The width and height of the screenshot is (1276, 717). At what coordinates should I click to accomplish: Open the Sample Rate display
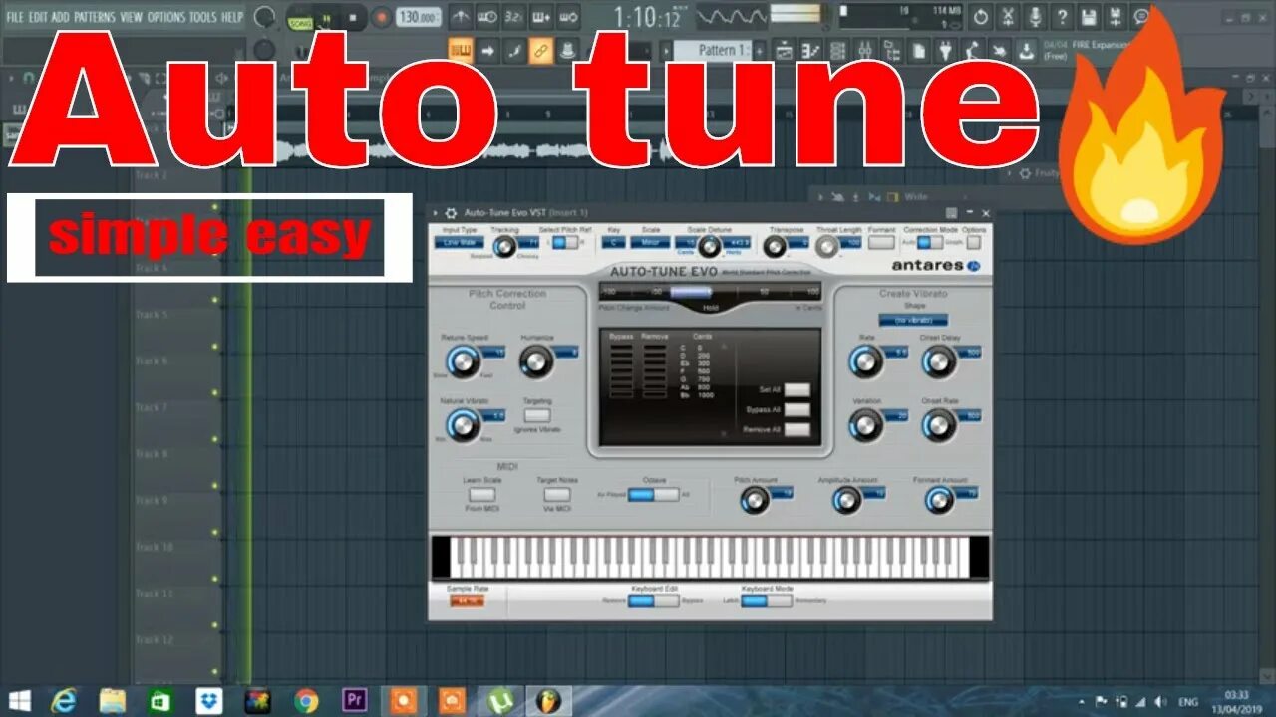[x=467, y=600]
